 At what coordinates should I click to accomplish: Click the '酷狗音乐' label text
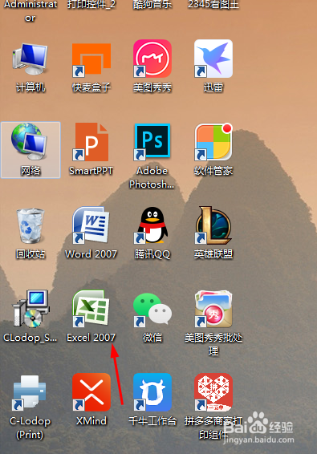point(152,5)
